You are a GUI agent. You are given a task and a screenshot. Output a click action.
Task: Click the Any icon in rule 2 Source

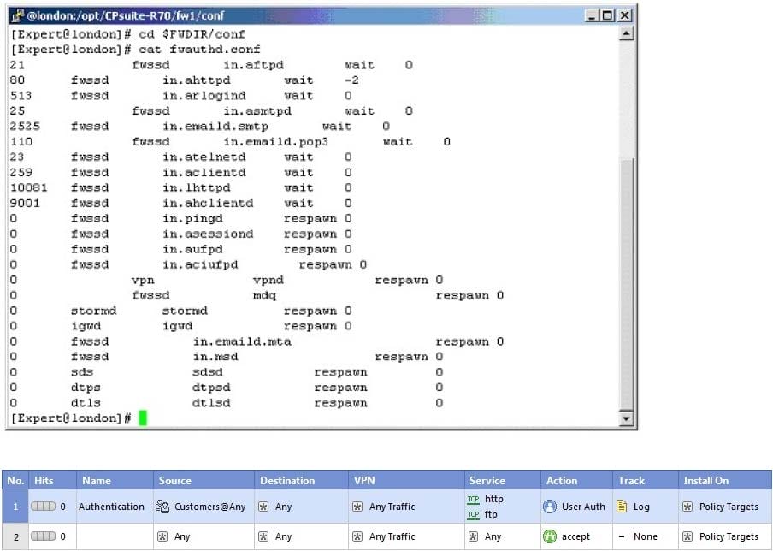162,536
